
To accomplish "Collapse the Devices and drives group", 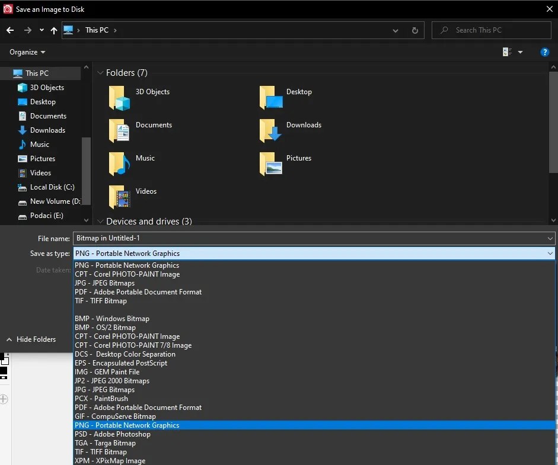I will tap(100, 221).
